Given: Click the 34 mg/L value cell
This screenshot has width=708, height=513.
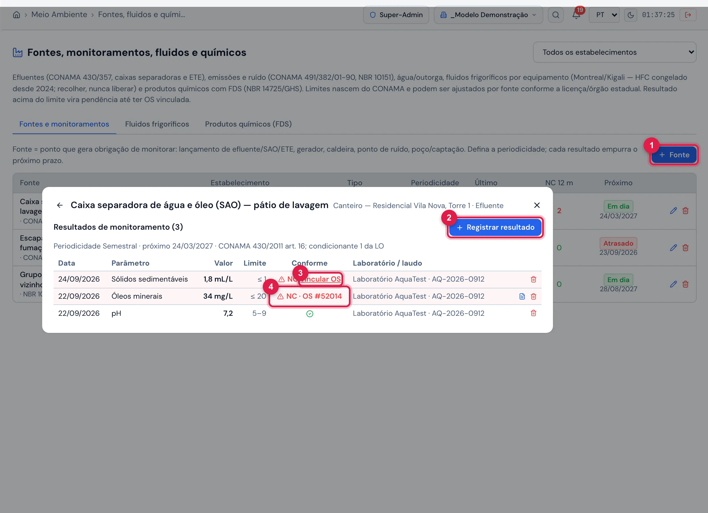Looking at the screenshot, I should click(218, 296).
